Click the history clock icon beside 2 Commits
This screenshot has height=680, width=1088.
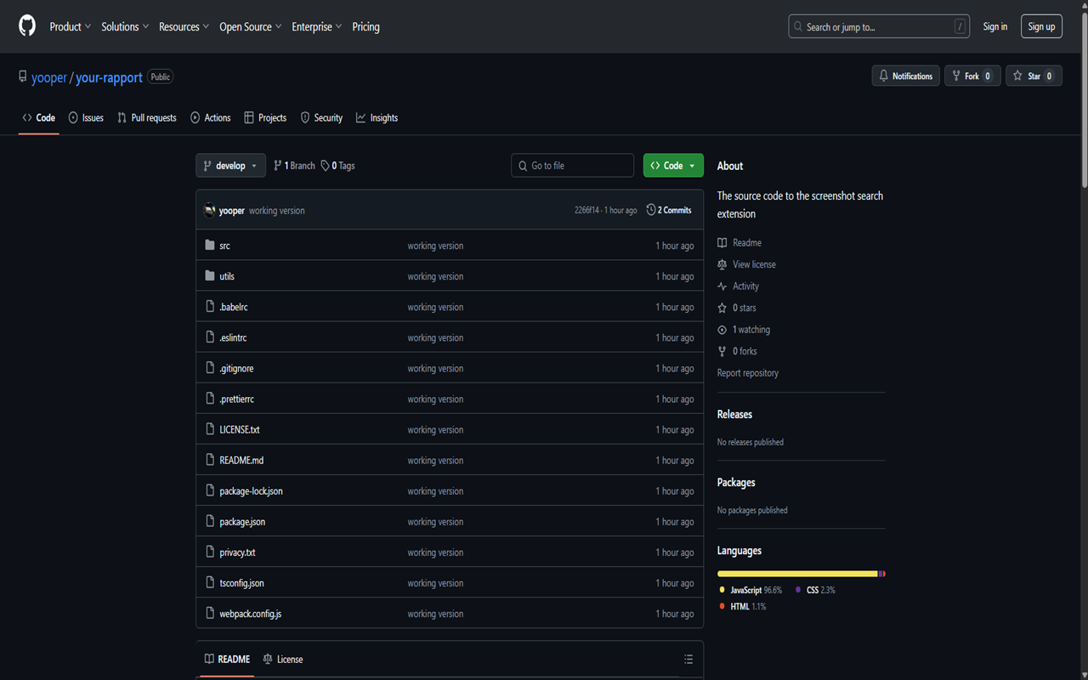point(651,210)
